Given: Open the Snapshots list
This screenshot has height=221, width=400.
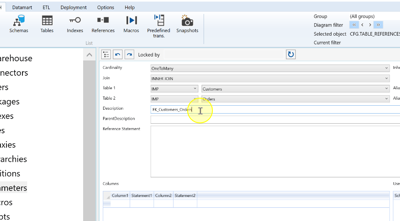Looking at the screenshot, I should click(x=187, y=24).
